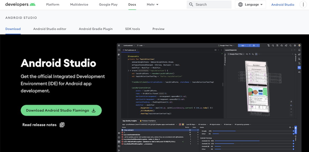This screenshot has width=309, height=152.
Task: Toggle the red error filter in App Quality Insights
Action: (x=180, y=124)
